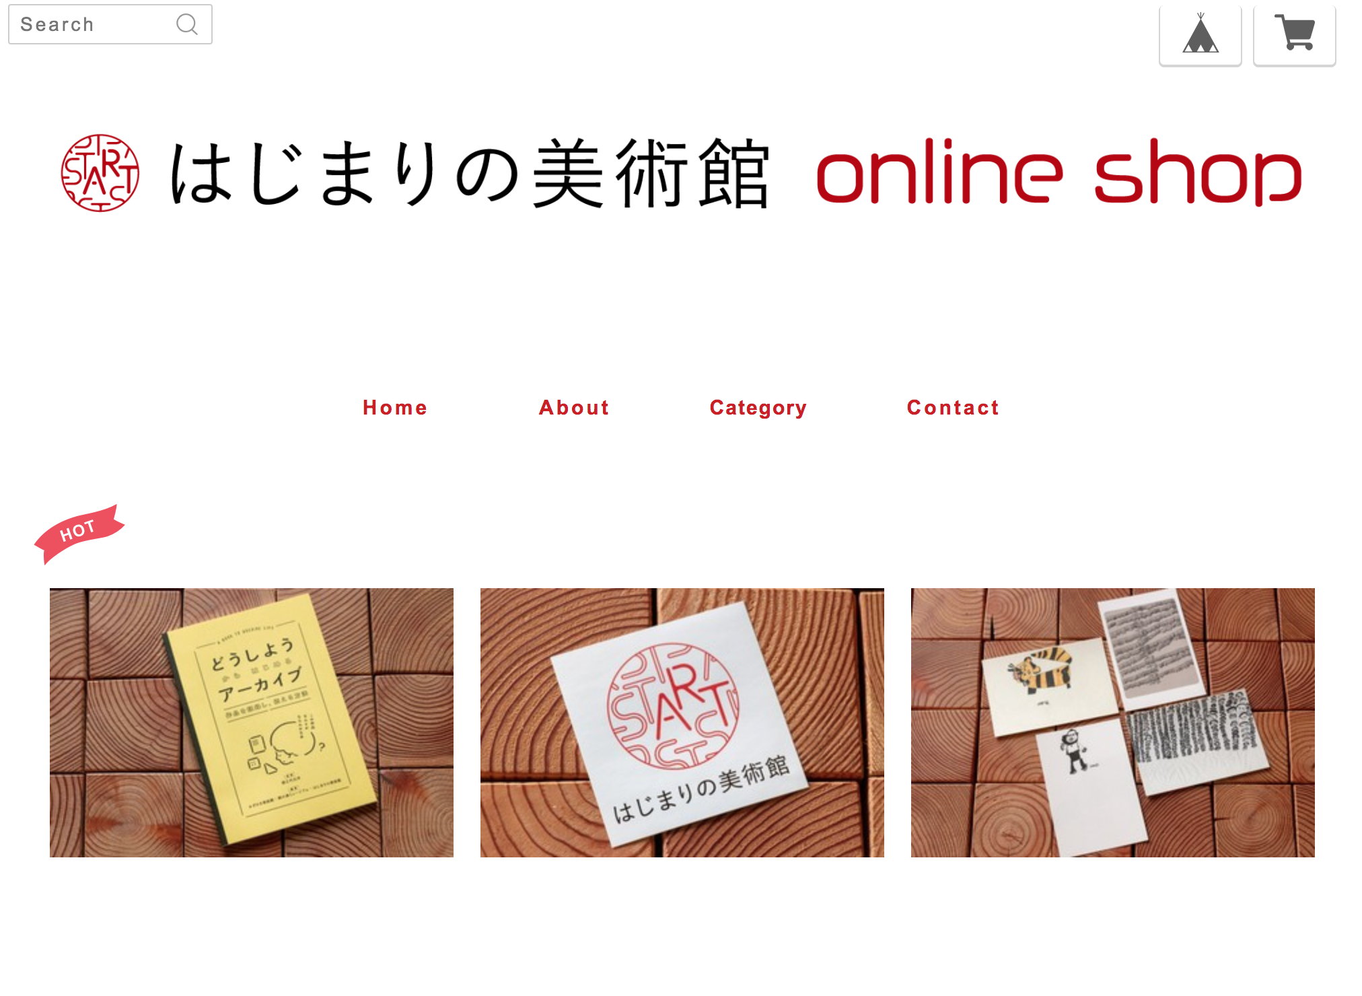Open the About page
Viewport: 1362px width, 996px height.
574,408
